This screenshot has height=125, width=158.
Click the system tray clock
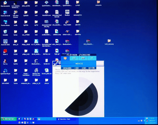pos(152,121)
